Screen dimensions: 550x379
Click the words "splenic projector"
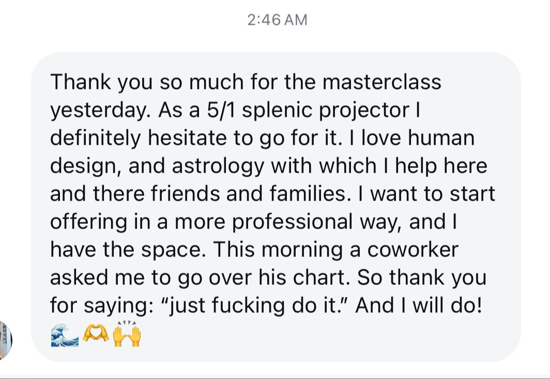pos(326,112)
